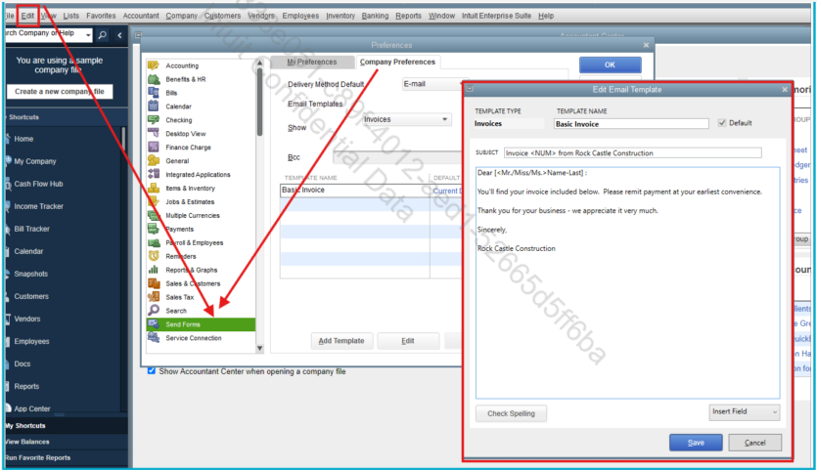Select the Sales & Customers preference icon
This screenshot has height=470, width=817.
point(154,283)
